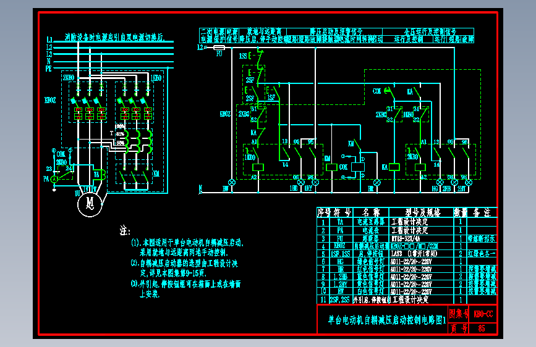Click the L3 power line label
This screenshot has width=536, height=347.
pos(49,54)
